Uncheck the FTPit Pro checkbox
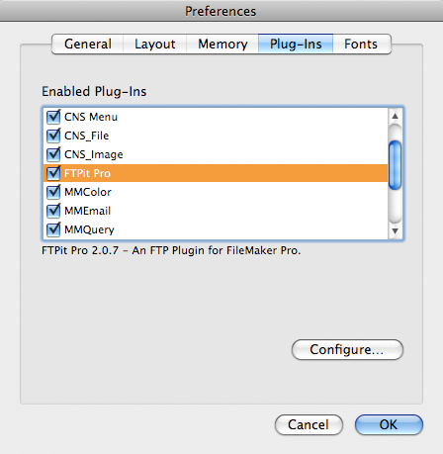 click(x=53, y=173)
